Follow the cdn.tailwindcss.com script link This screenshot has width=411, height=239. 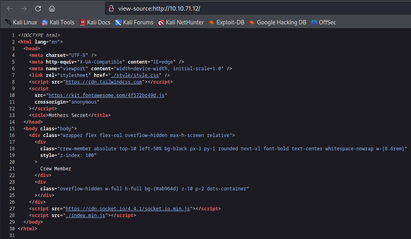pyautogui.click(x=104, y=82)
